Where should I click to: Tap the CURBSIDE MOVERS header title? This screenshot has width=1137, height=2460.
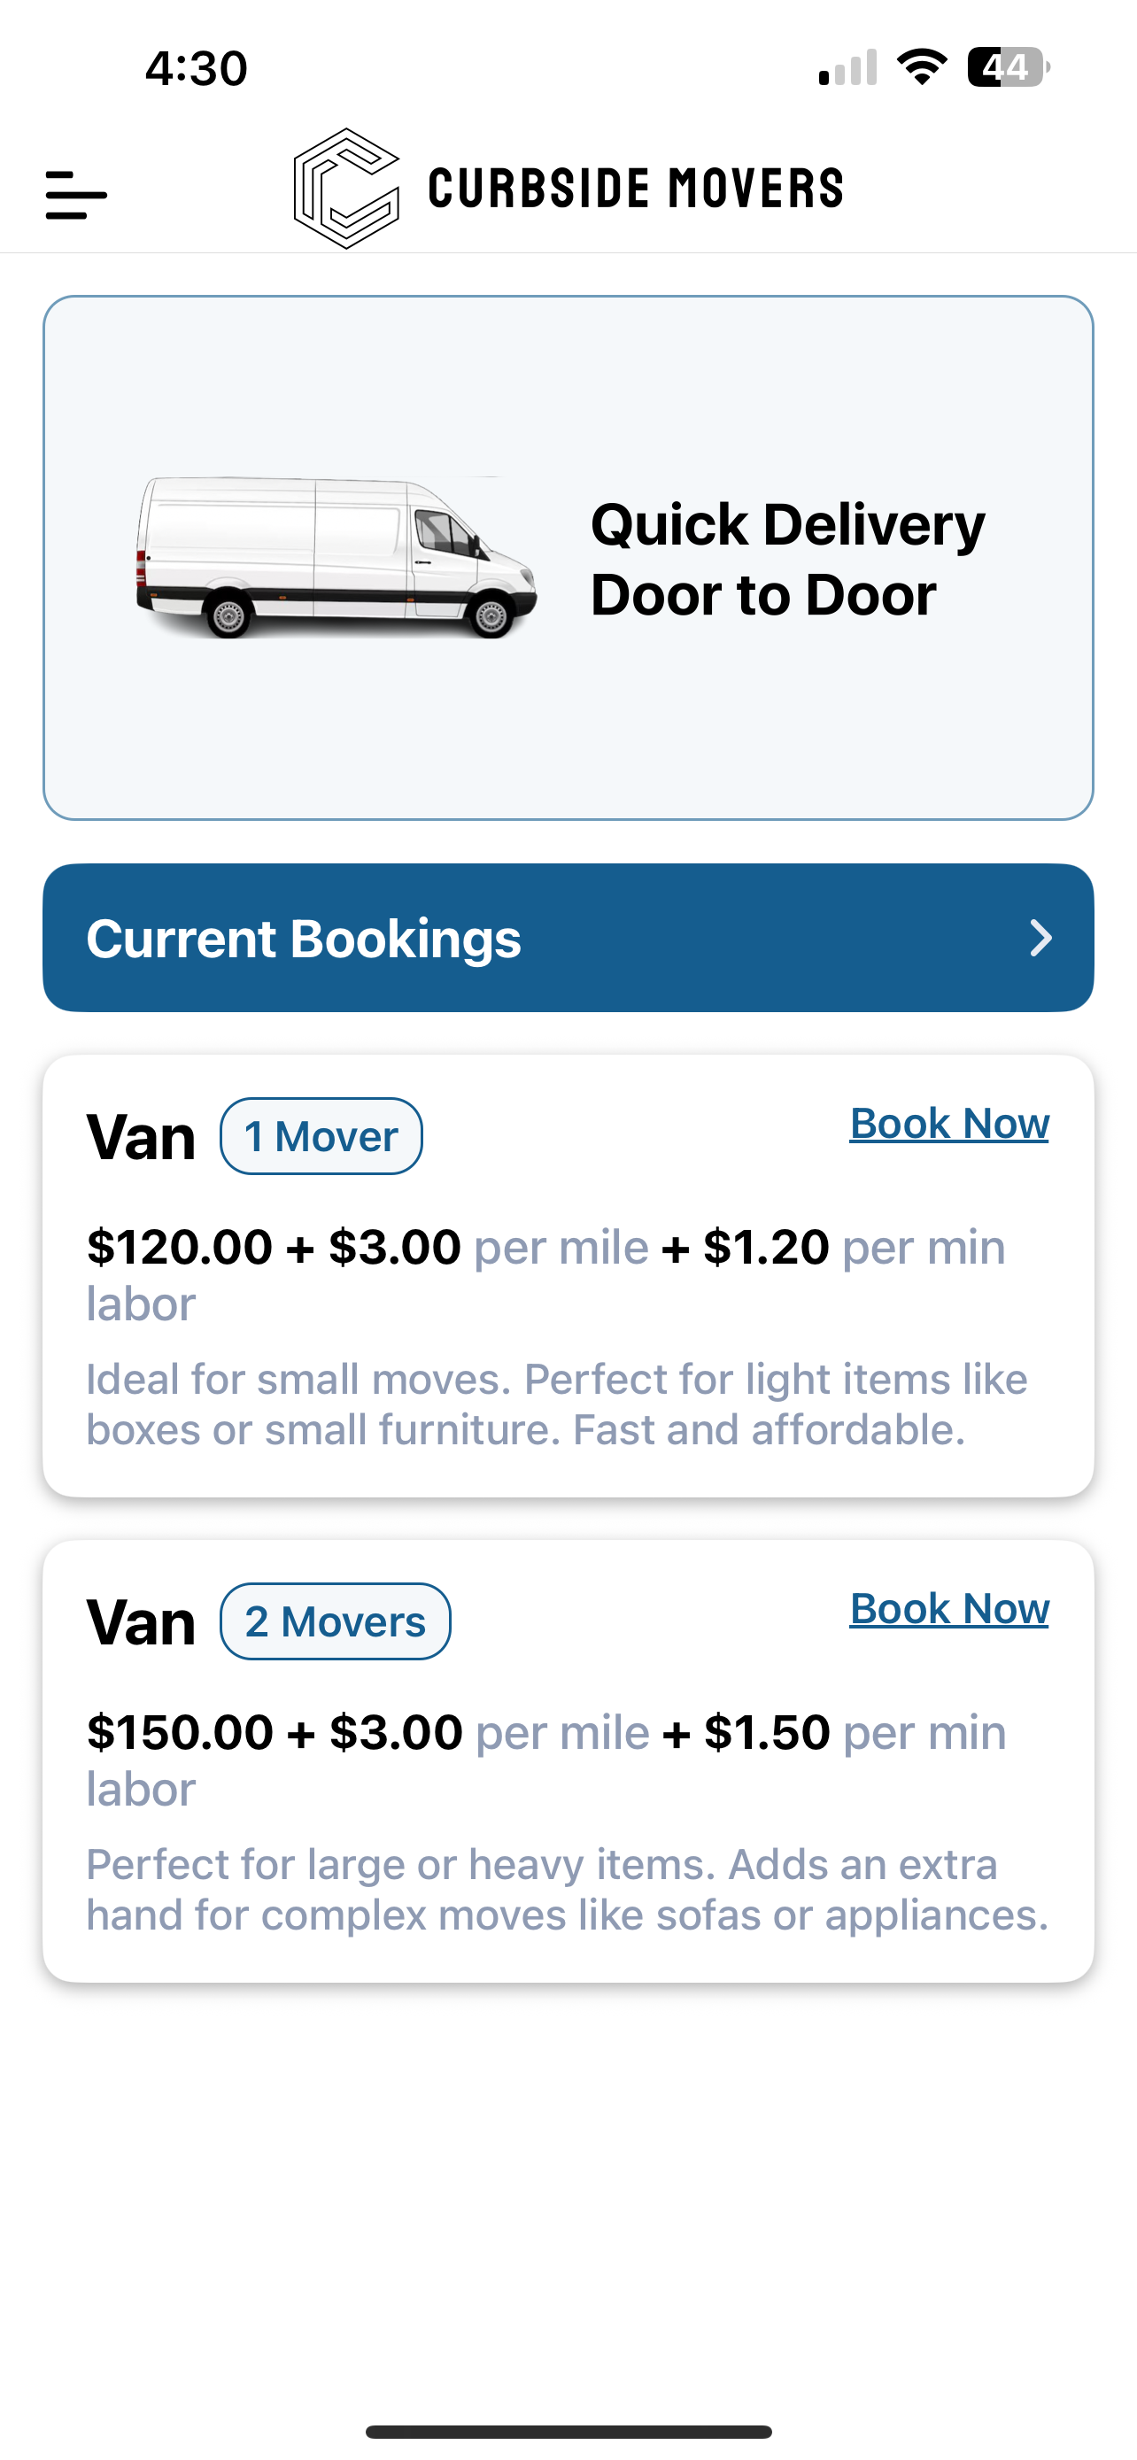pyautogui.click(x=636, y=188)
